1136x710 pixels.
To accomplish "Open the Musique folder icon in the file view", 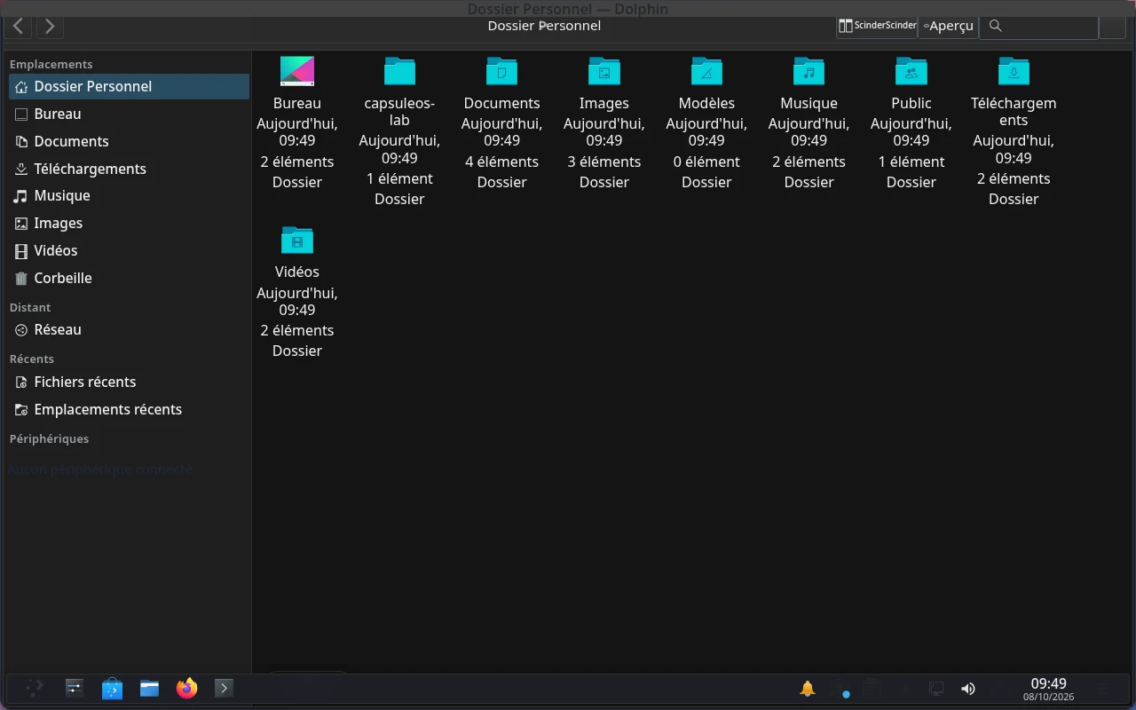I will tap(809, 71).
